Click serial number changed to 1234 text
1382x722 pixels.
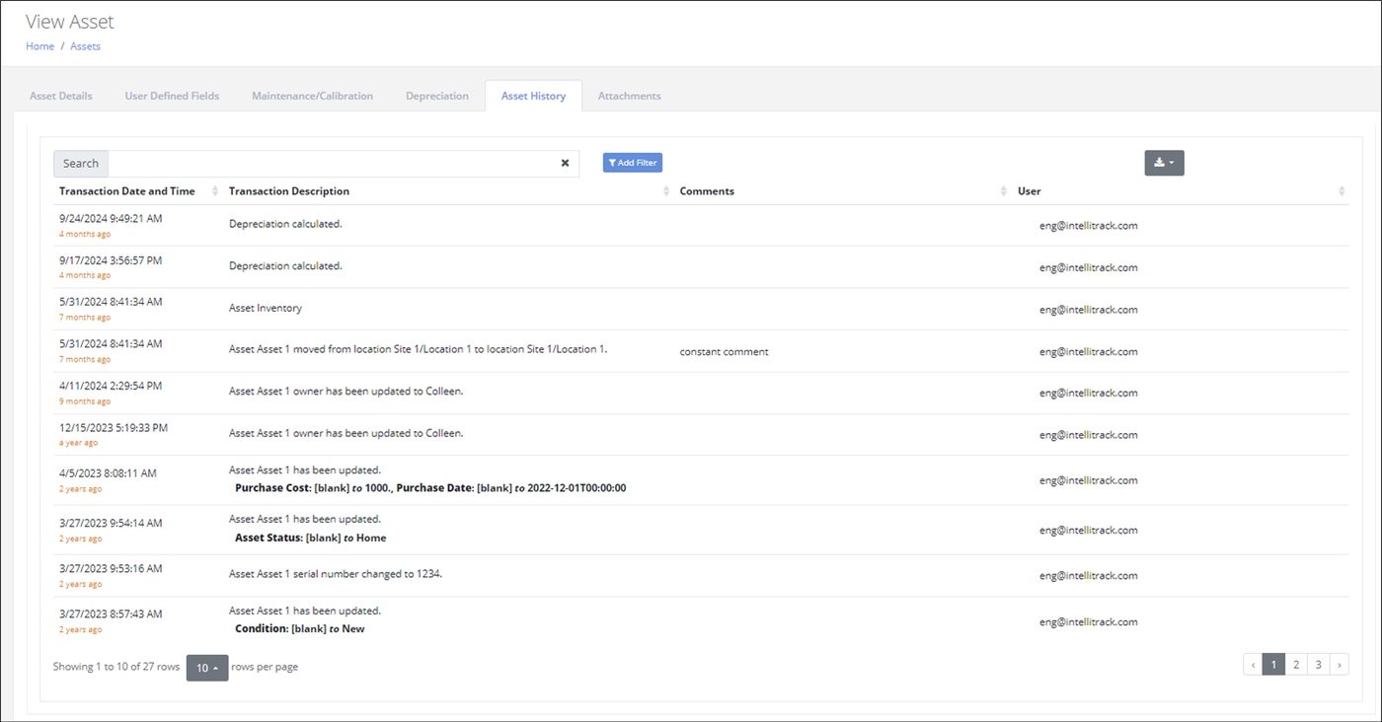coord(336,573)
